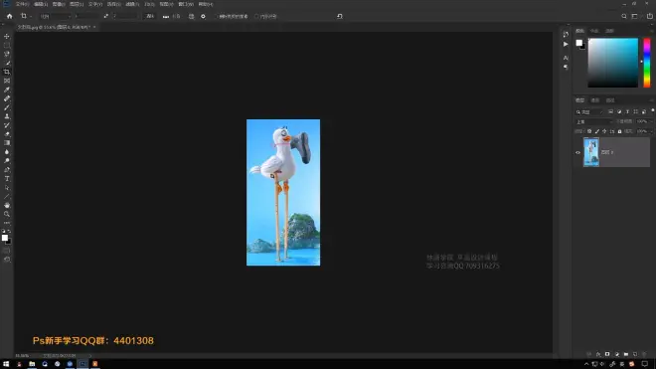Toggle smart object layer filter icon
The height and width of the screenshot is (369, 656).
[x=644, y=111]
